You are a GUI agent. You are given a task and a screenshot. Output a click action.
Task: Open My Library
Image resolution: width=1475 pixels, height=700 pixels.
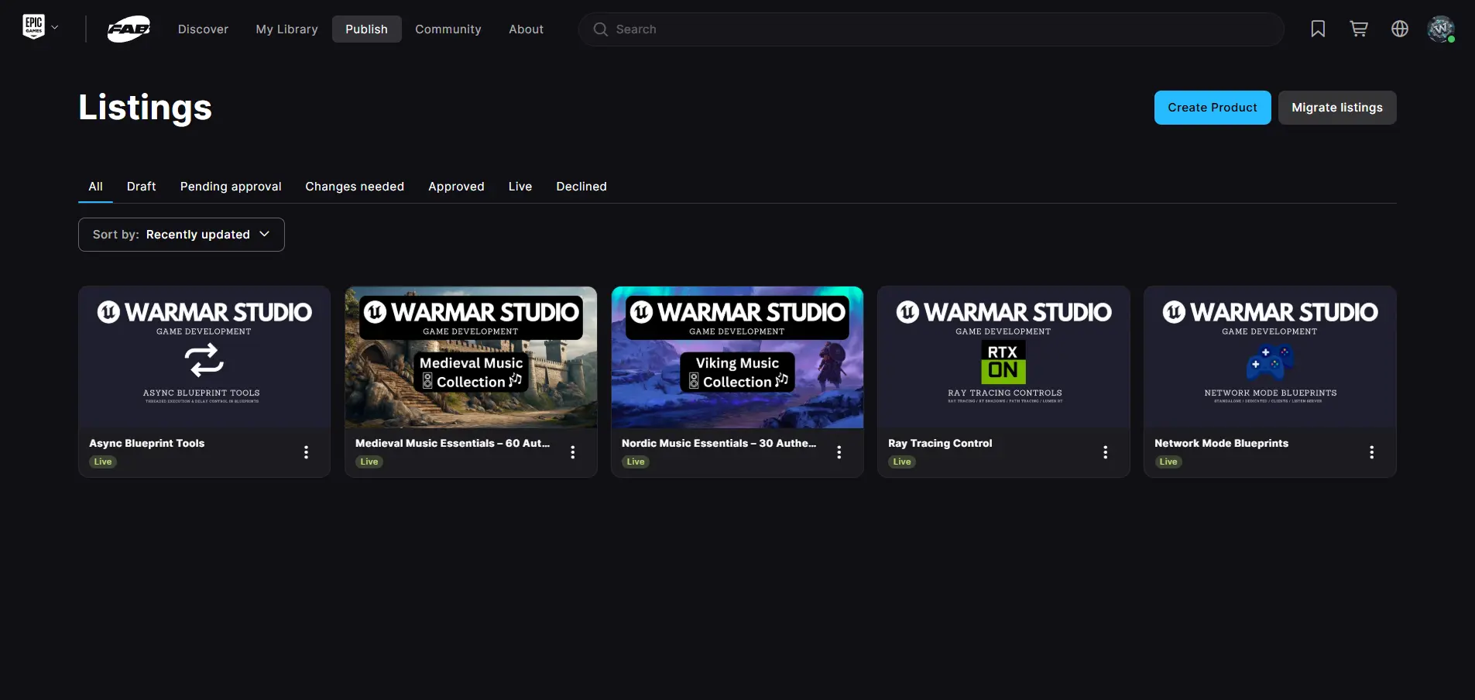pos(286,29)
